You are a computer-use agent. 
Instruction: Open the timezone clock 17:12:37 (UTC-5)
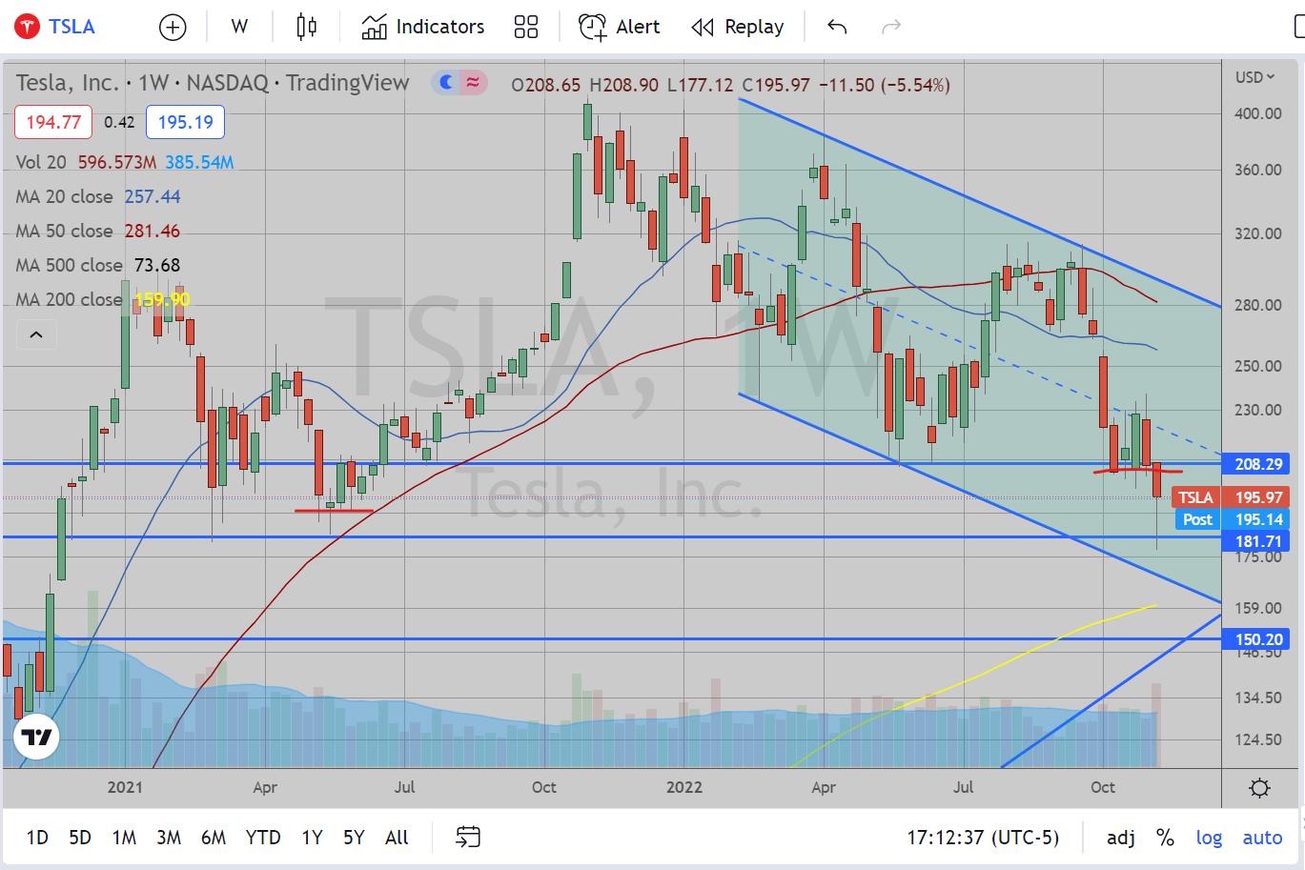click(x=983, y=838)
